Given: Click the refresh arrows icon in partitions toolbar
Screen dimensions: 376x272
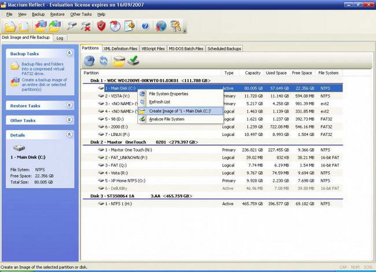Looking at the screenshot, I should tap(104, 61).
